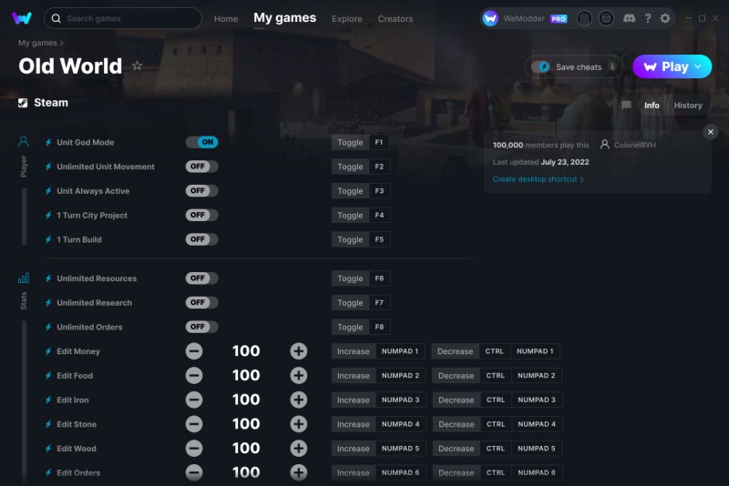Decrease Edit Stone with minus button
Image resolution: width=729 pixels, height=486 pixels.
[x=194, y=424]
